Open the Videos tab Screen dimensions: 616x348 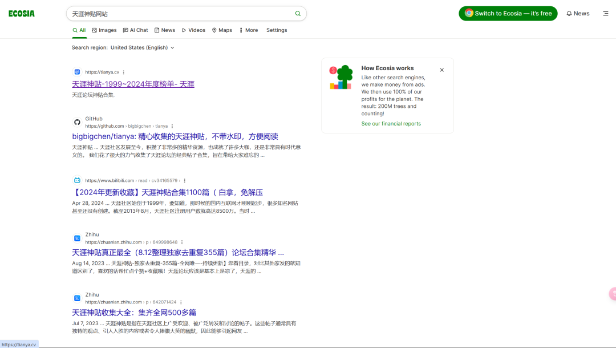(x=193, y=30)
